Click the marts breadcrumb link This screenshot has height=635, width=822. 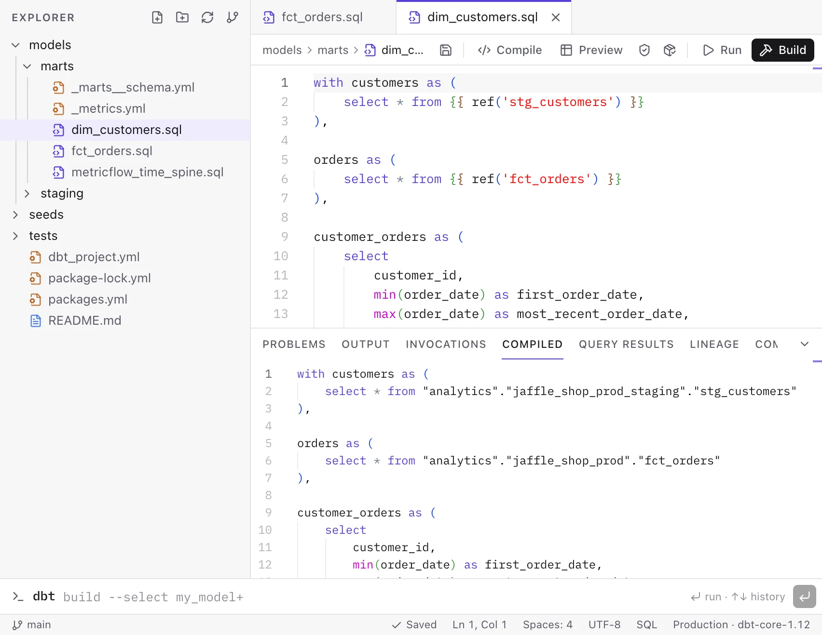[x=333, y=50]
